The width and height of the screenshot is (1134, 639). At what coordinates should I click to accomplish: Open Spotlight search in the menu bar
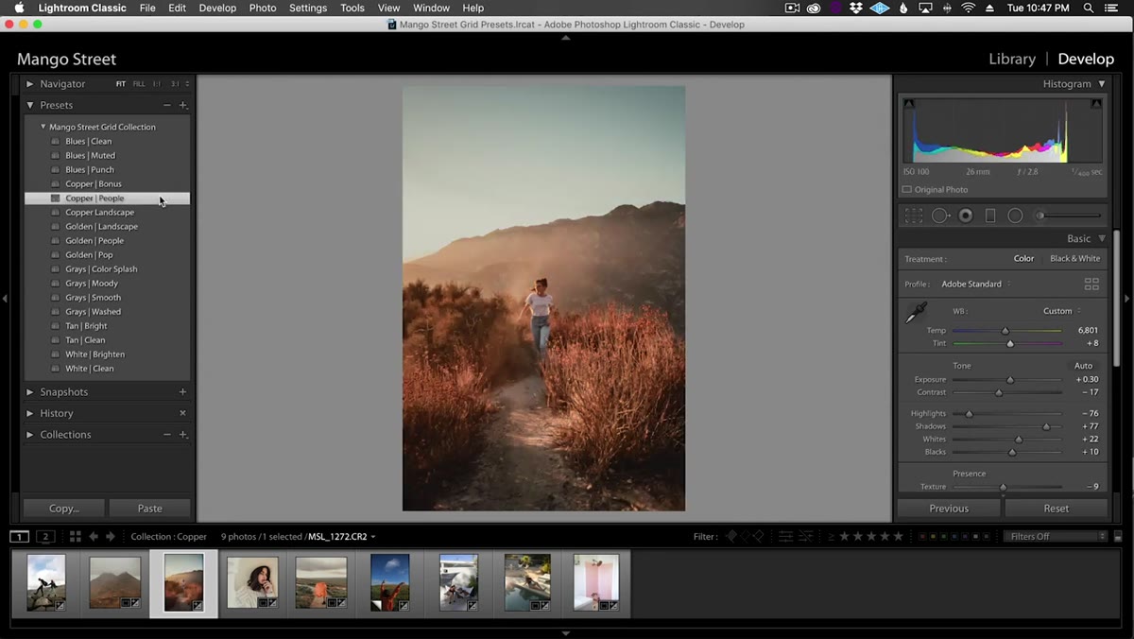coord(1090,8)
